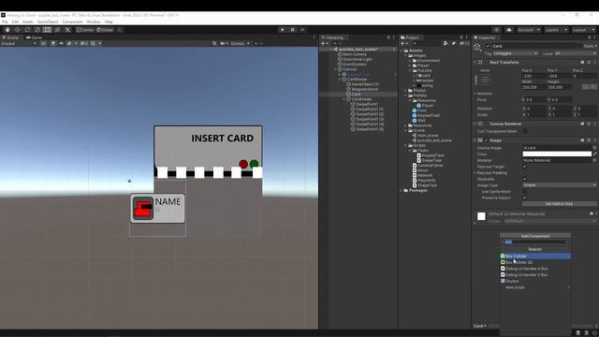The height and width of the screenshot is (337, 599).
Task: Select Directional Light in Hierarchy
Action: (x=357, y=59)
